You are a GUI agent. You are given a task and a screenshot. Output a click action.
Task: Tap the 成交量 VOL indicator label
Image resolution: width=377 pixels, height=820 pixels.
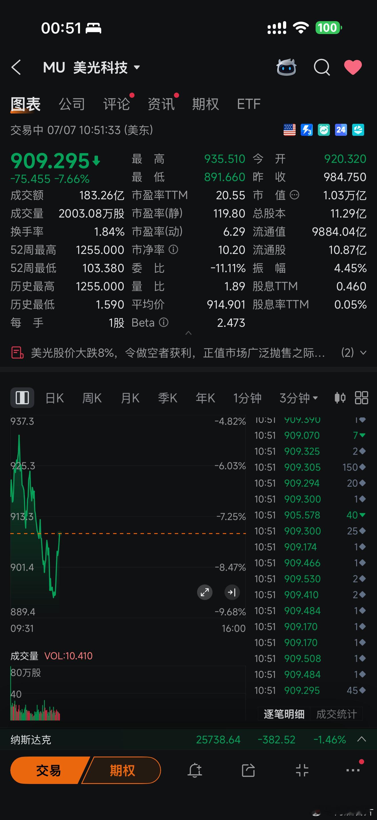51,656
